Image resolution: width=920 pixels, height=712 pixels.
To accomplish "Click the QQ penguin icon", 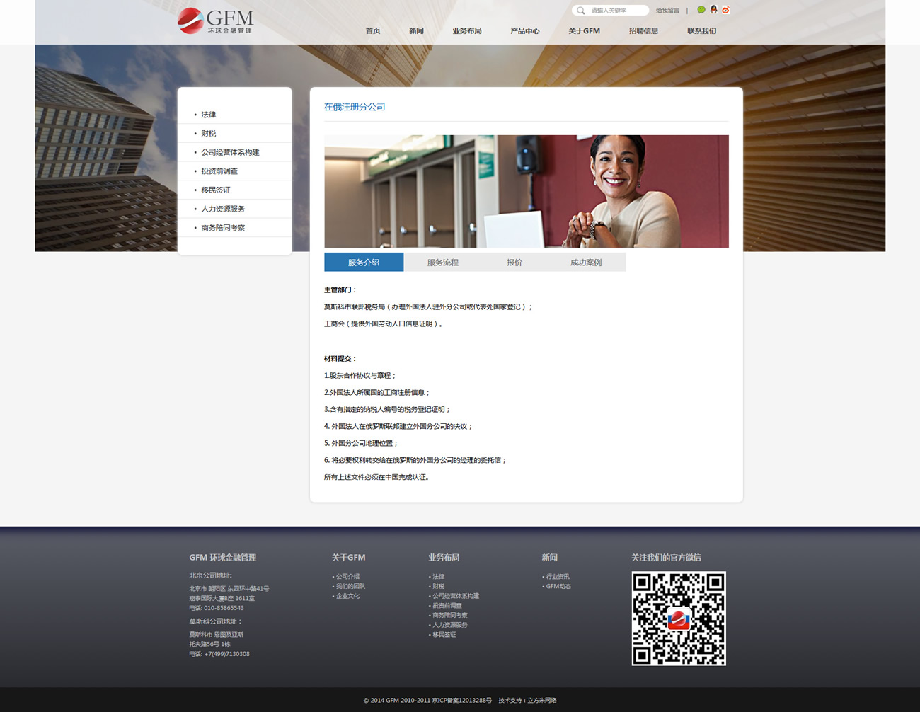I will (713, 10).
